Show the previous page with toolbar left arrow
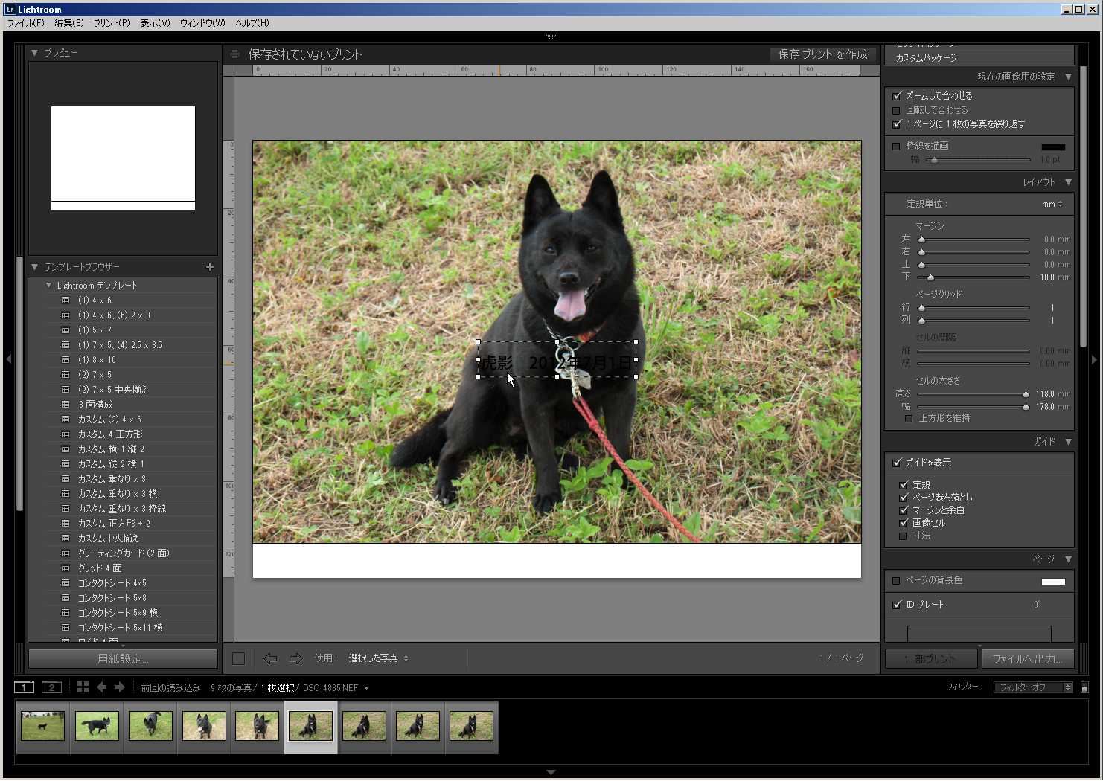 [x=270, y=658]
